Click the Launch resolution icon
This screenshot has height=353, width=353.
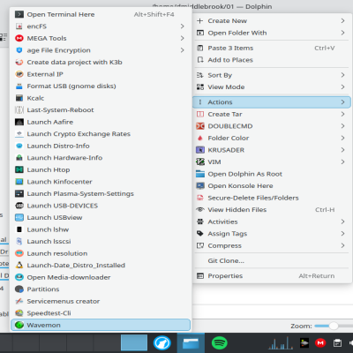(19, 253)
